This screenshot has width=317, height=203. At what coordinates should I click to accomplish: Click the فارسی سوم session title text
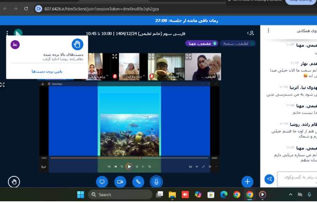pyautogui.click(x=135, y=33)
